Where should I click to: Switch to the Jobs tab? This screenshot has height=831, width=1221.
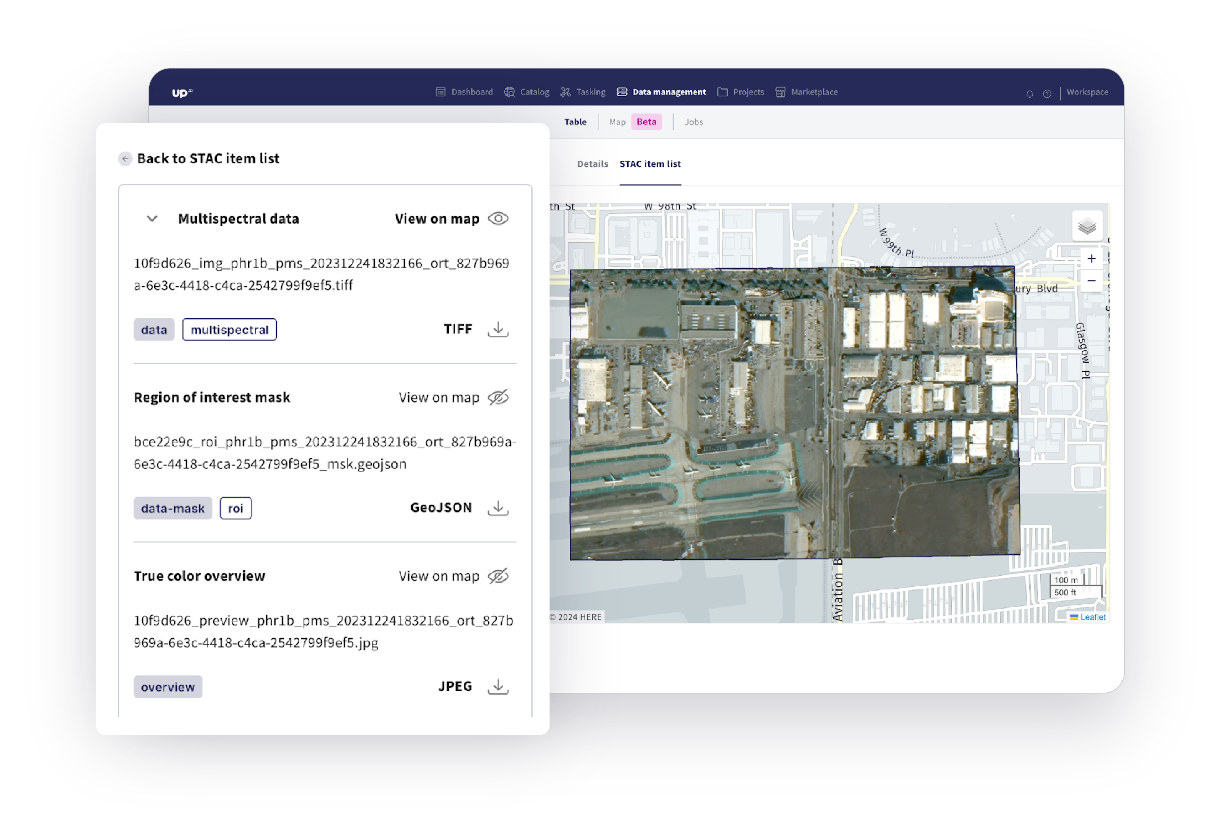[x=694, y=122]
